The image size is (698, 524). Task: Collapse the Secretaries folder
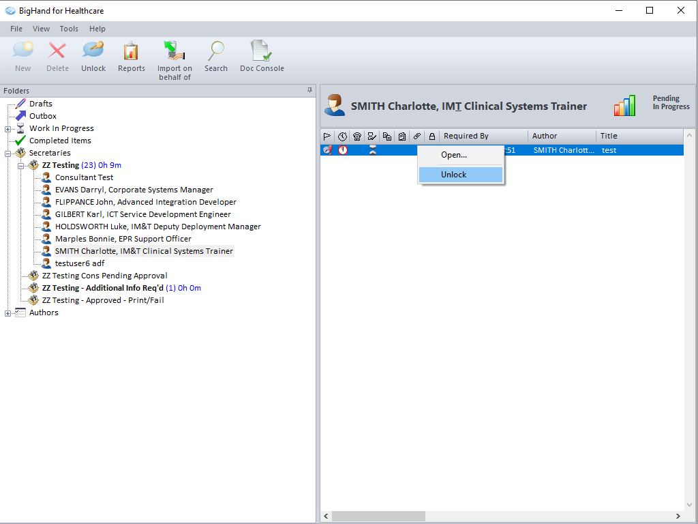click(x=7, y=154)
